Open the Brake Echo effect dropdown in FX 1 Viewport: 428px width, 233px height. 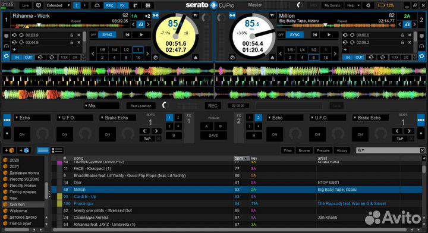pyautogui.click(x=118, y=118)
